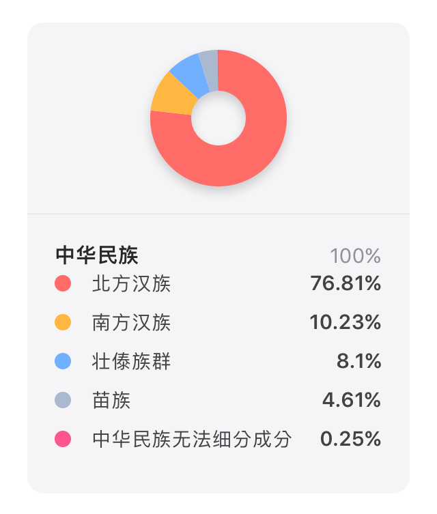Click the 0.25% percentage value
437x514 pixels.
350,439
